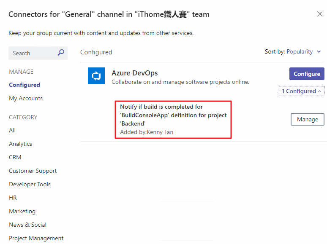The width and height of the screenshot is (327, 244).
Task: Select the News & Social category
Action: tap(28, 225)
